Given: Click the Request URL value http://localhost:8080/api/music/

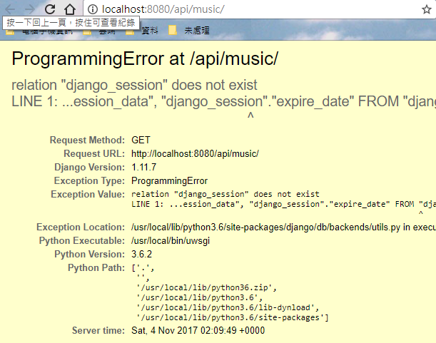Looking at the screenshot, I should click(x=195, y=153).
